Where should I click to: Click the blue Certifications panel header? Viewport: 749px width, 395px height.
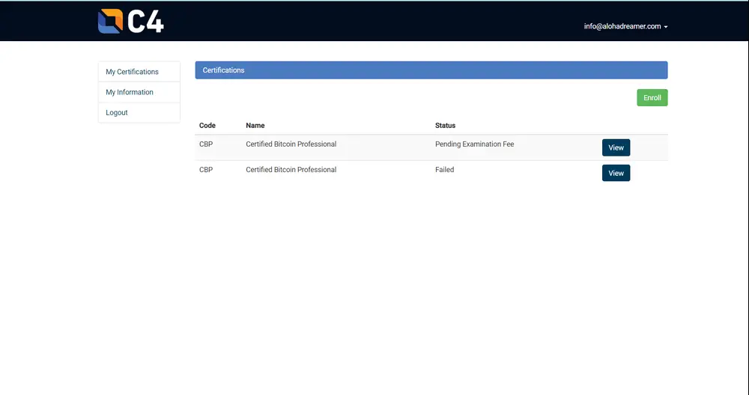[x=431, y=70]
